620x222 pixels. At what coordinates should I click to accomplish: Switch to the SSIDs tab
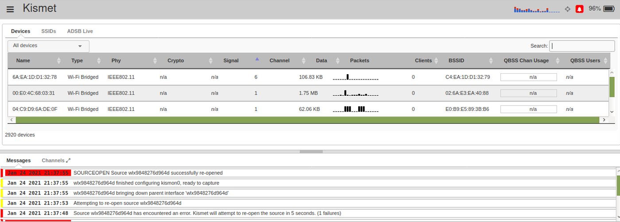coord(49,31)
